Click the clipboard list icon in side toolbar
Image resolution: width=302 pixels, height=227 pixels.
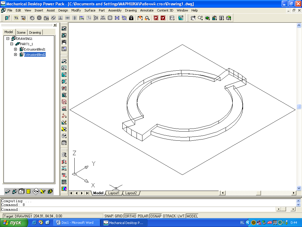click(x=64, y=143)
